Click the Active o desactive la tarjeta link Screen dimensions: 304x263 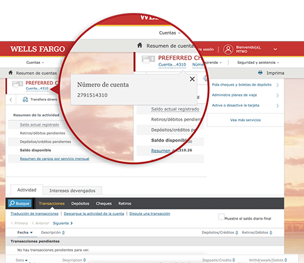[x=235, y=105]
